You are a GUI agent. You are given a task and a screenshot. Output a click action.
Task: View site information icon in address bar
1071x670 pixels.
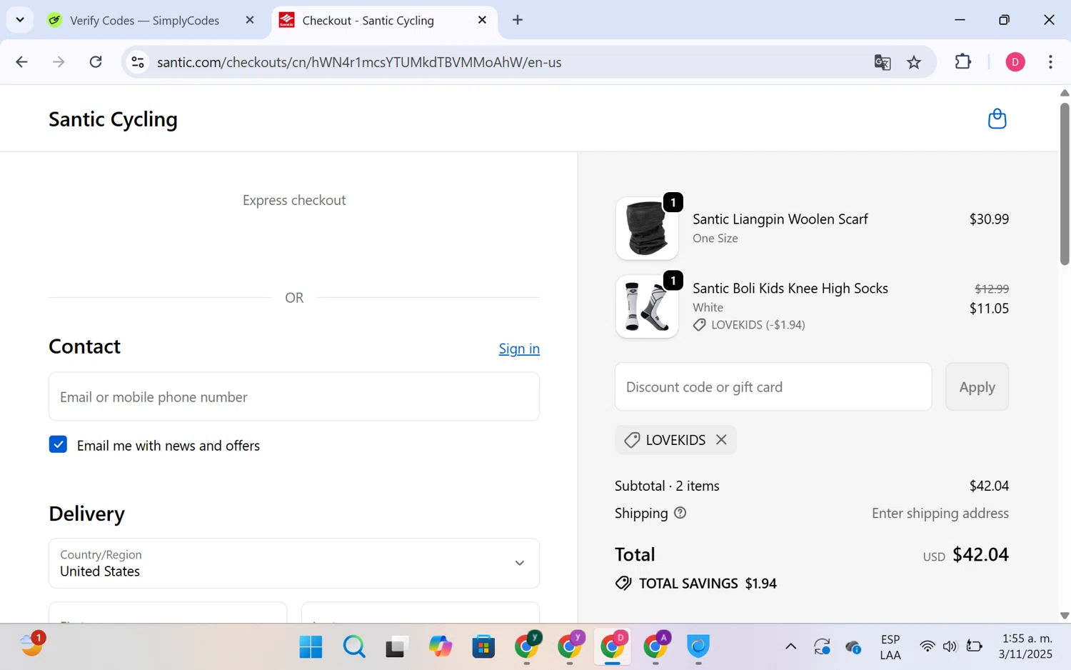pos(138,62)
